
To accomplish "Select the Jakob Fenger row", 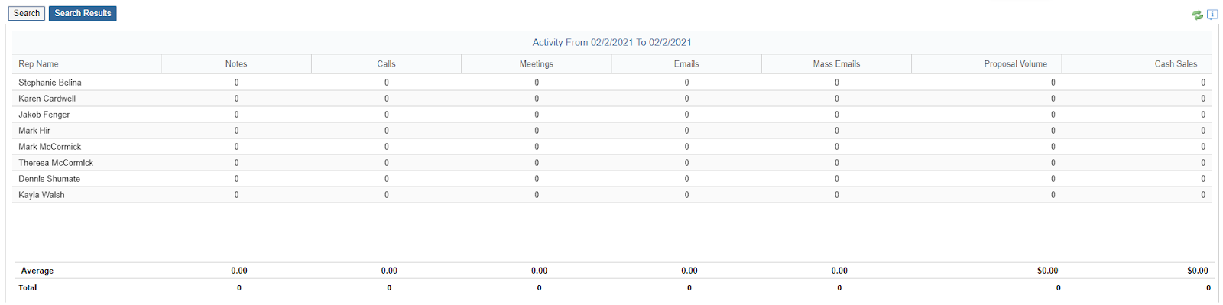I will [612, 115].
